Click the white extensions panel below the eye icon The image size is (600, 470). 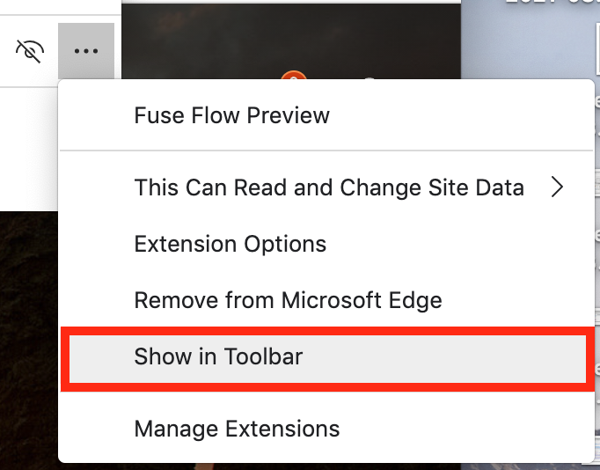tap(29, 150)
